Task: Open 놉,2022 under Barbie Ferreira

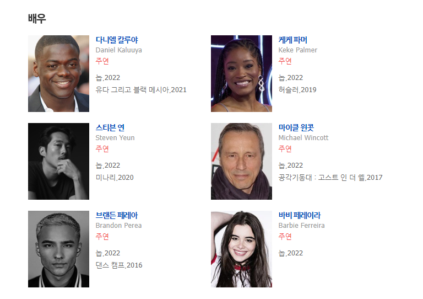Action: [x=291, y=253]
